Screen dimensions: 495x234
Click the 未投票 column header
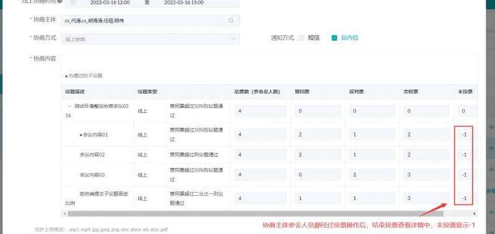pos(465,92)
